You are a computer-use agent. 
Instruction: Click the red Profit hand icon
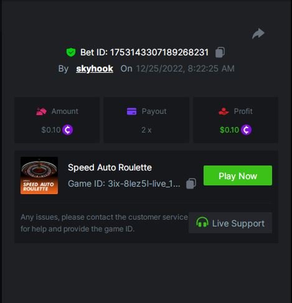224,111
